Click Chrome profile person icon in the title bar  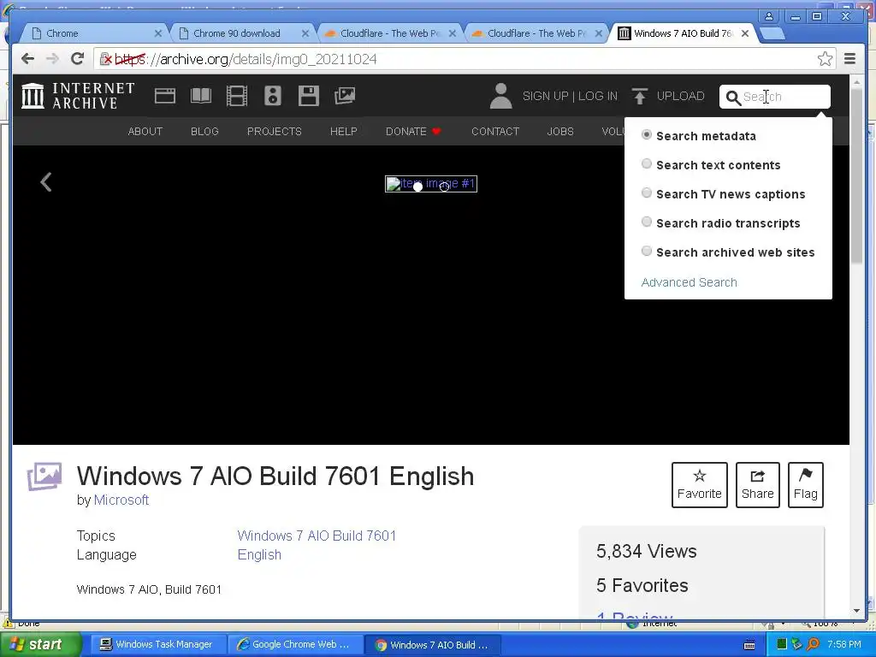click(769, 16)
